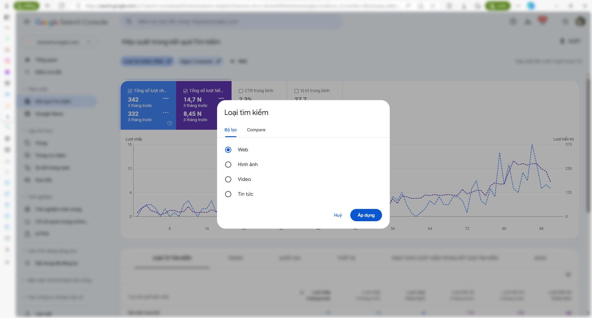The image size is (592, 318).
Task: Switch to the Compare tab
Action: [256, 130]
